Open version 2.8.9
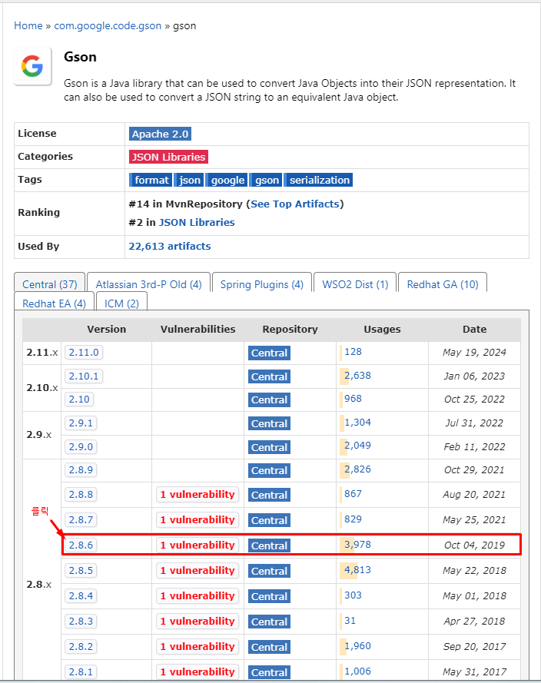This screenshot has height=683, width=541. [x=81, y=470]
